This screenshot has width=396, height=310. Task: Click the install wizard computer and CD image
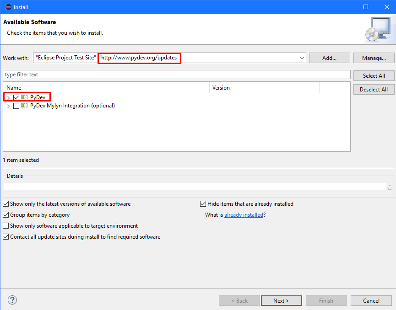coord(378,30)
